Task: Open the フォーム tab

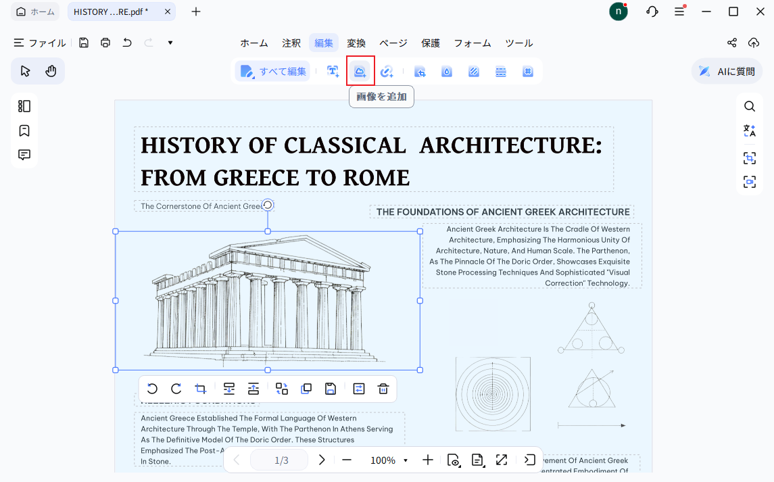Action: point(473,43)
